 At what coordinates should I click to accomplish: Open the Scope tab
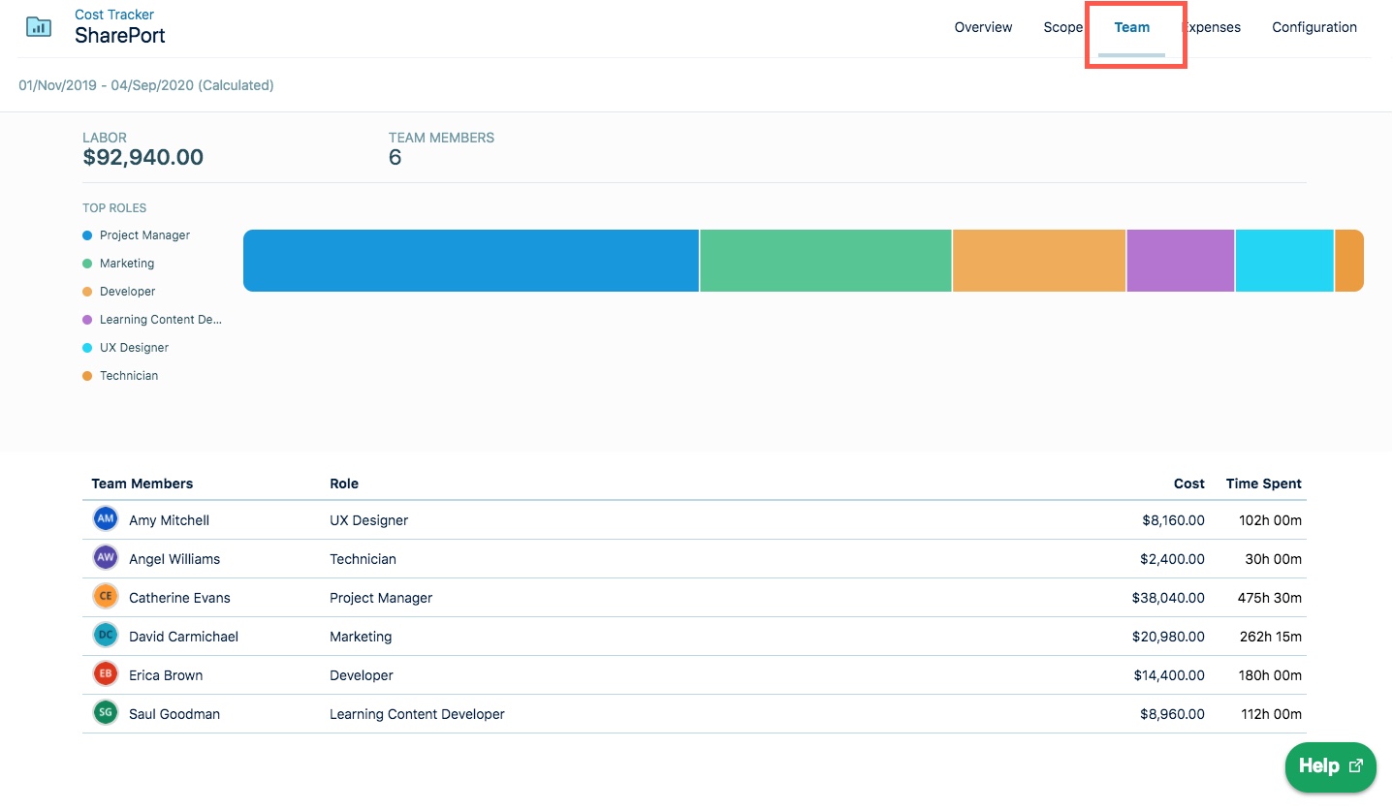[1062, 27]
